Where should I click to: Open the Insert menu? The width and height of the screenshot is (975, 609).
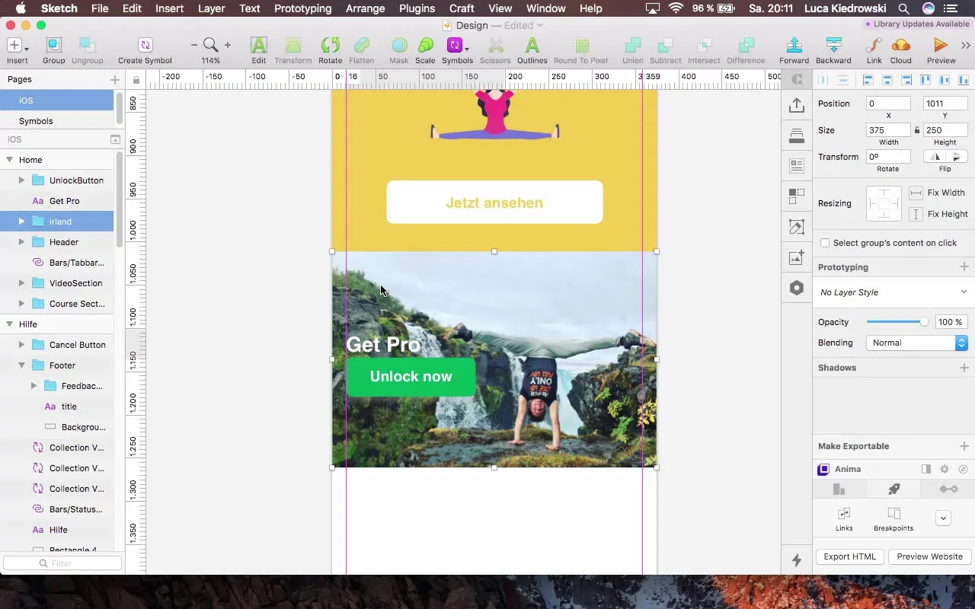tap(169, 8)
